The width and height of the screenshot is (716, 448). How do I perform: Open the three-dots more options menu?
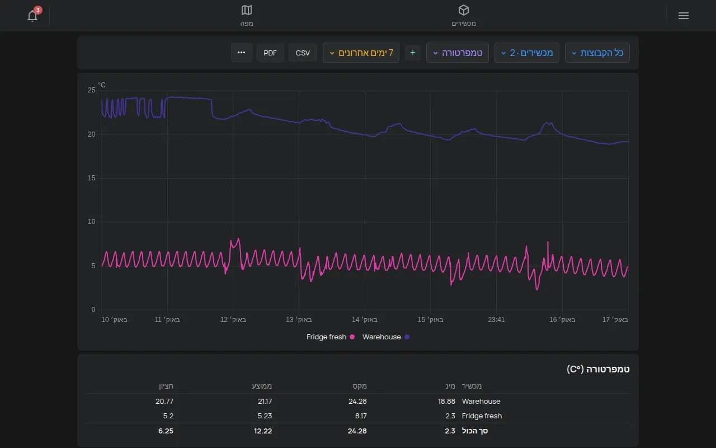coord(242,53)
